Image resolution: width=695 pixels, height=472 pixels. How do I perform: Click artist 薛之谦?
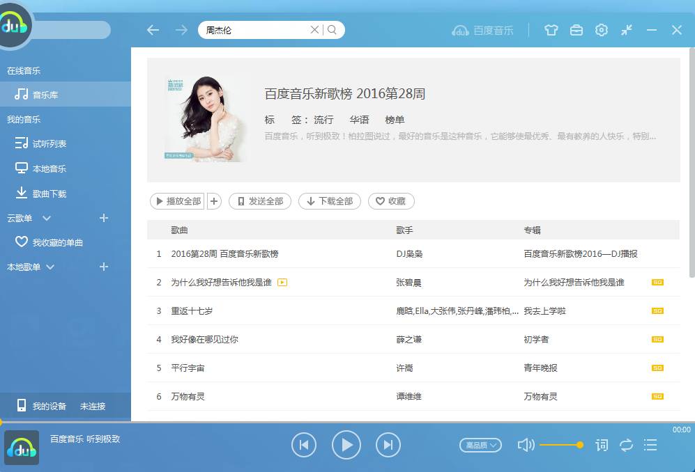pyautogui.click(x=408, y=339)
